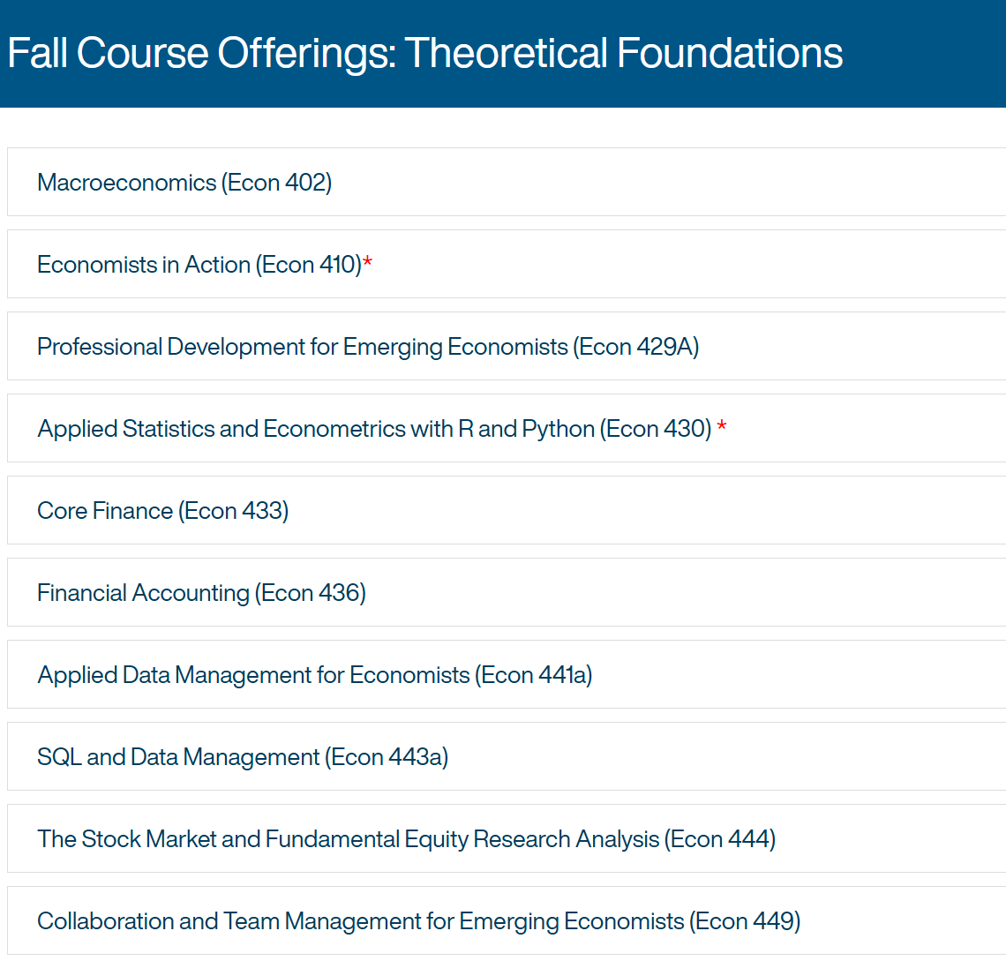The image size is (1006, 961).
Task: Open Applied Statistics and Econometrics (Econ 430)
Action: [507, 429]
